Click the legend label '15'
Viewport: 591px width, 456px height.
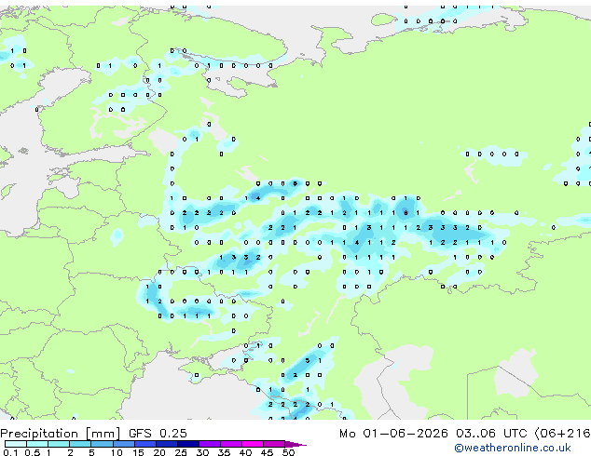(138, 452)
